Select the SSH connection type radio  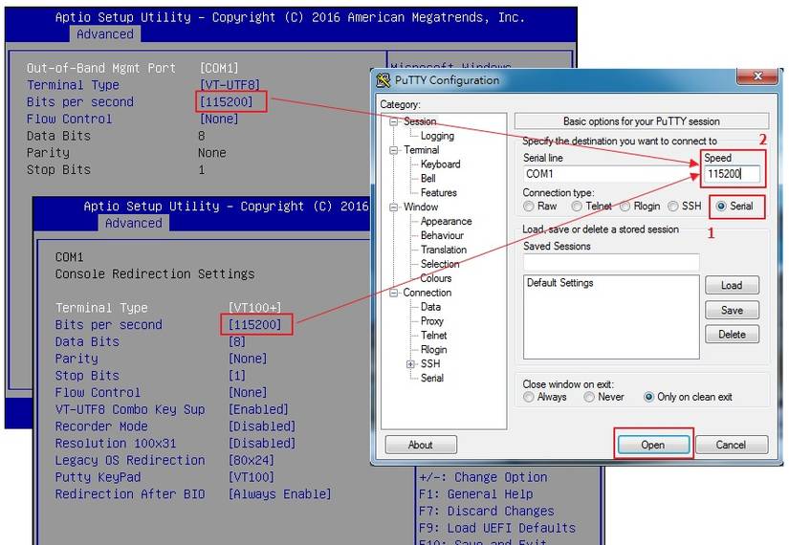tap(672, 207)
